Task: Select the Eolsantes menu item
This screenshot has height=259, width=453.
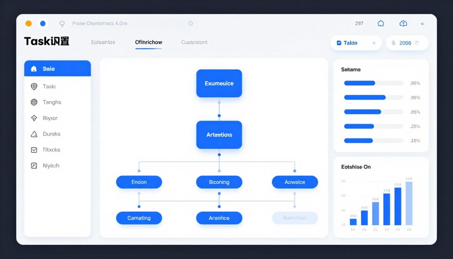Action: coord(103,43)
